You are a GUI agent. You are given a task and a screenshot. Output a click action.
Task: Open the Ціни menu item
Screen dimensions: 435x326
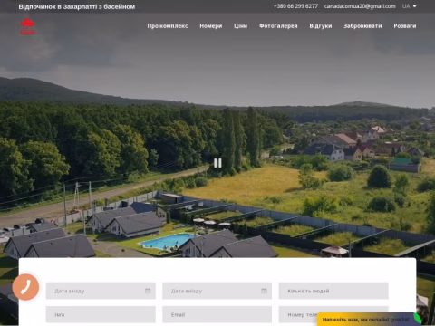[x=240, y=26]
